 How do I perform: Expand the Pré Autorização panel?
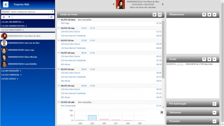pyautogui.click(x=214, y=104)
